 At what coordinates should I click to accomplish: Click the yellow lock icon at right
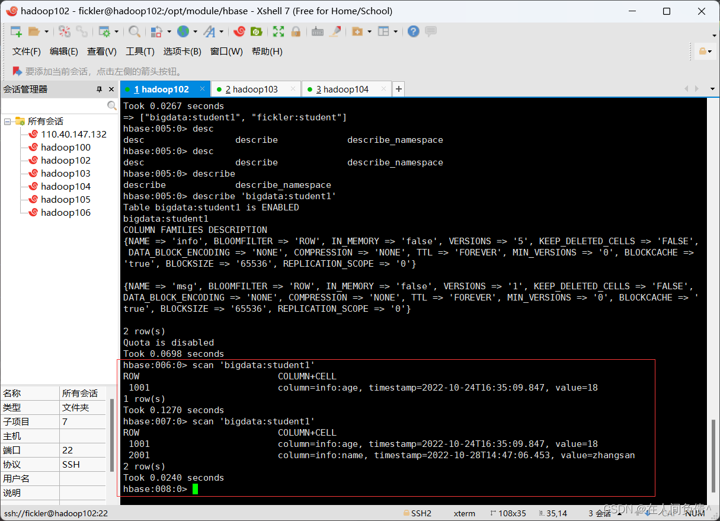(703, 52)
